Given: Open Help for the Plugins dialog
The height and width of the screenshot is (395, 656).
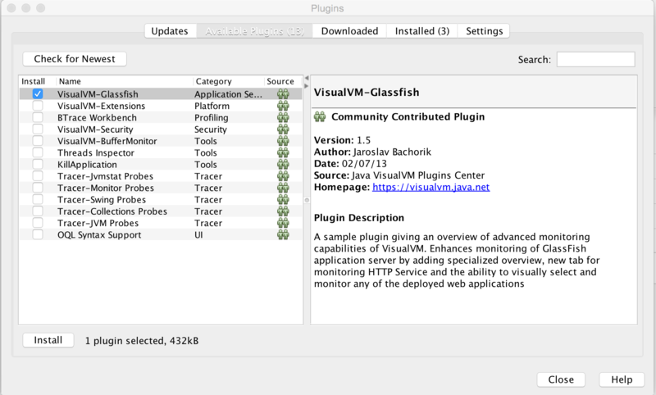Looking at the screenshot, I should coord(622,379).
